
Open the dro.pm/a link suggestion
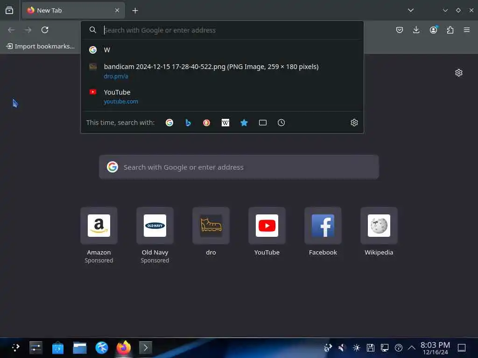click(116, 76)
